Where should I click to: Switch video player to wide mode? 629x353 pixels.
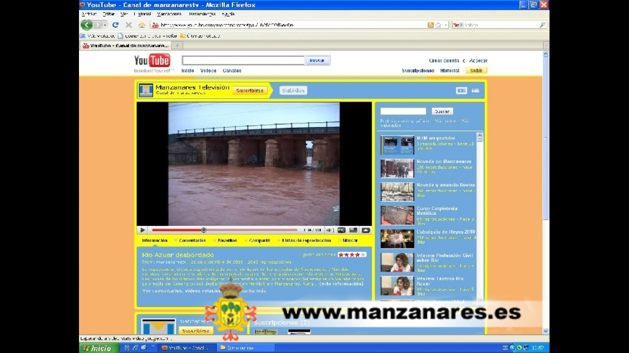click(x=354, y=230)
